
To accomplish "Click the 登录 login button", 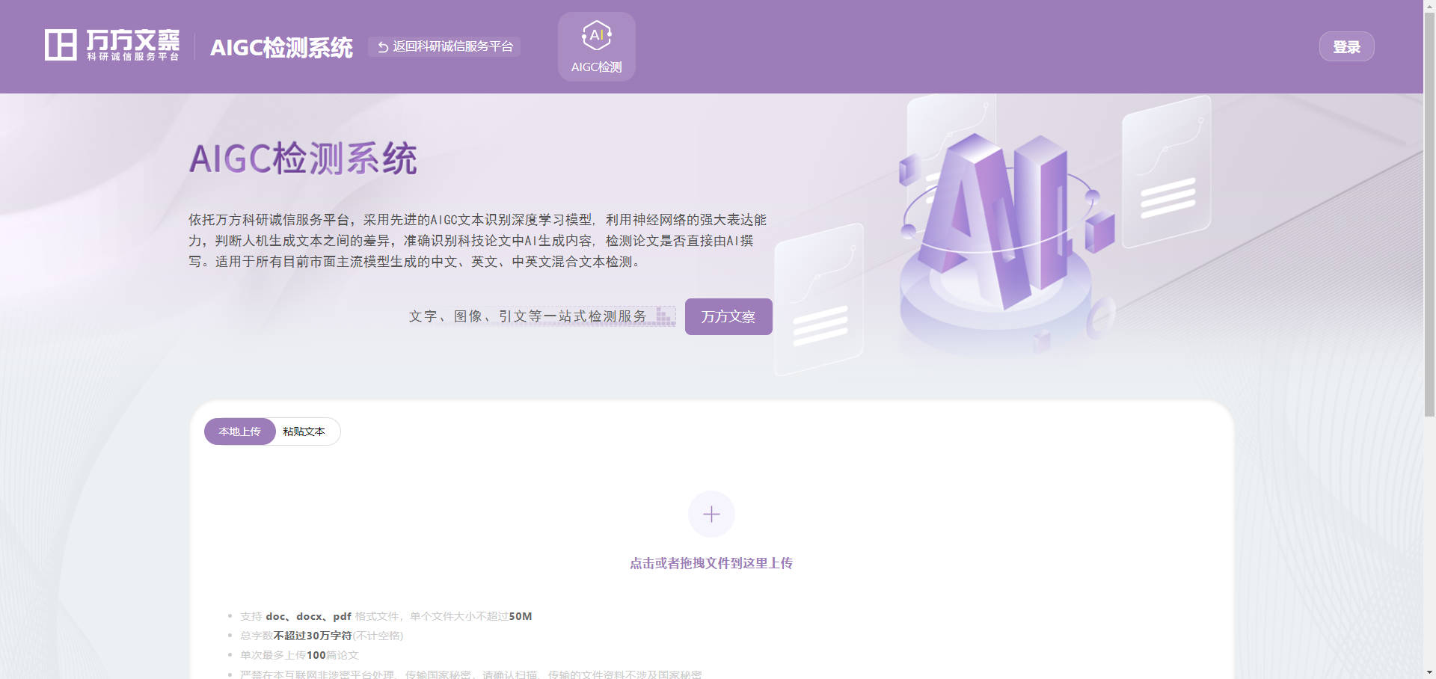I will point(1346,46).
